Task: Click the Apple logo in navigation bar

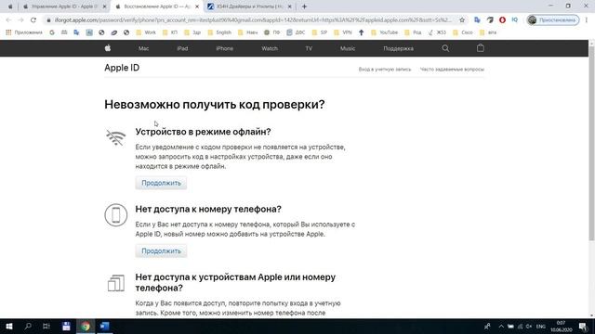Action: click(x=108, y=48)
